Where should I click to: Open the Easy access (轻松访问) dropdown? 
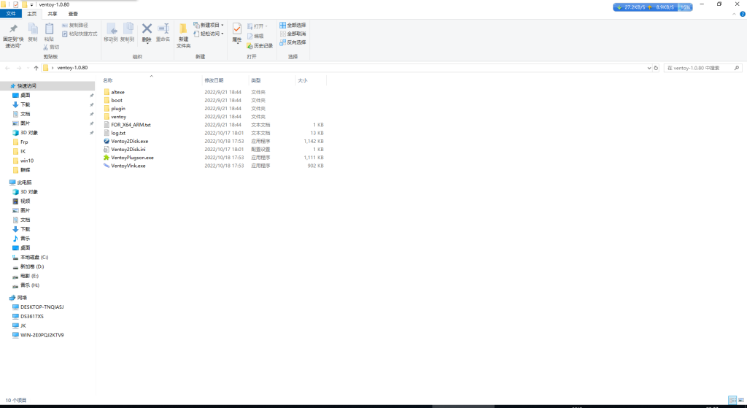tap(208, 34)
